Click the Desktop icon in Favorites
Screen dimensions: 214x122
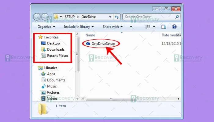pyautogui.click(x=43, y=43)
